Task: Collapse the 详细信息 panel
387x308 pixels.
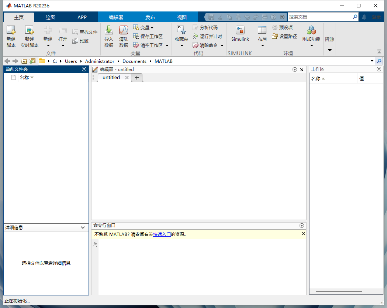Action: 83,228
